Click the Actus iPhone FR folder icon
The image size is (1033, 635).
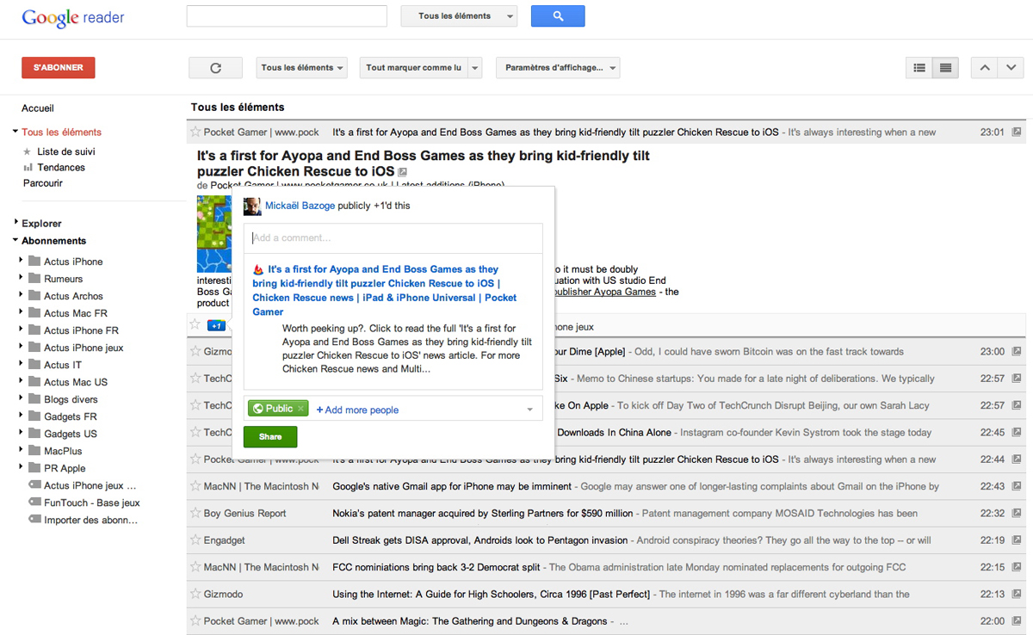[x=34, y=330]
